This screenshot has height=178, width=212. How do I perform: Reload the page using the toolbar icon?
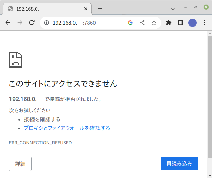pos(32,23)
